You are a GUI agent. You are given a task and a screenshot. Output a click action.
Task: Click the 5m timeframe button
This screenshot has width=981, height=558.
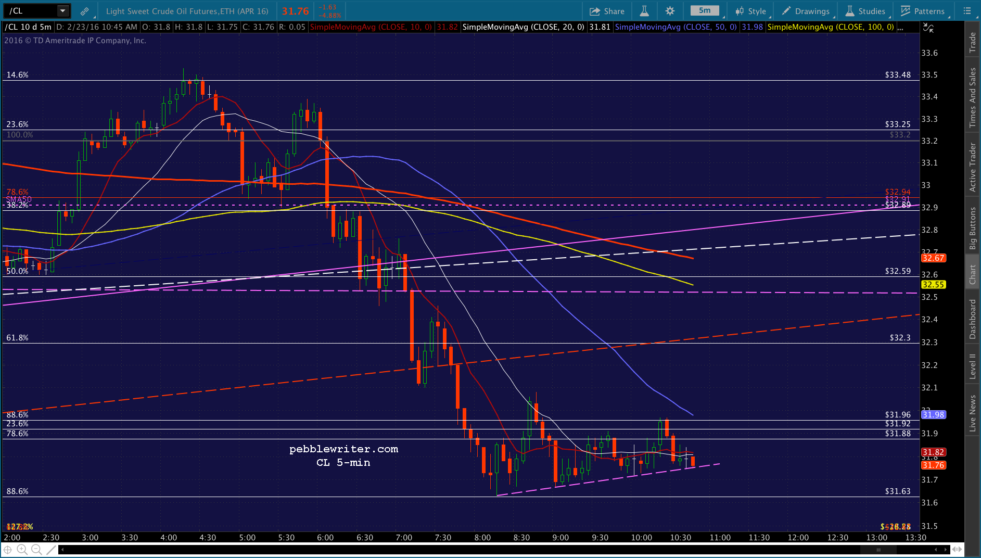(705, 10)
